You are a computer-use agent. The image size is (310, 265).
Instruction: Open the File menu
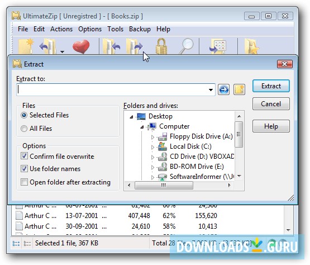[23, 29]
